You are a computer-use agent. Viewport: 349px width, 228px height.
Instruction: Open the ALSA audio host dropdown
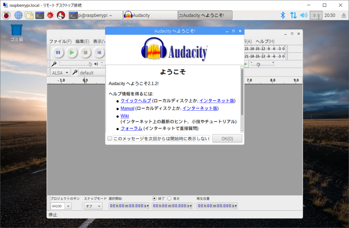click(x=61, y=73)
